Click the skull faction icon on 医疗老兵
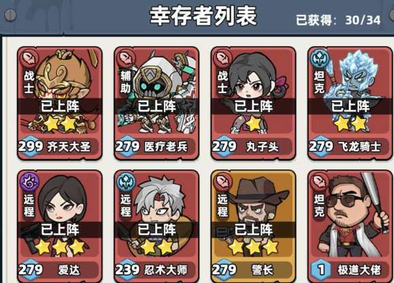Screen dimensions: 394x283 pyautogui.click(x=127, y=59)
